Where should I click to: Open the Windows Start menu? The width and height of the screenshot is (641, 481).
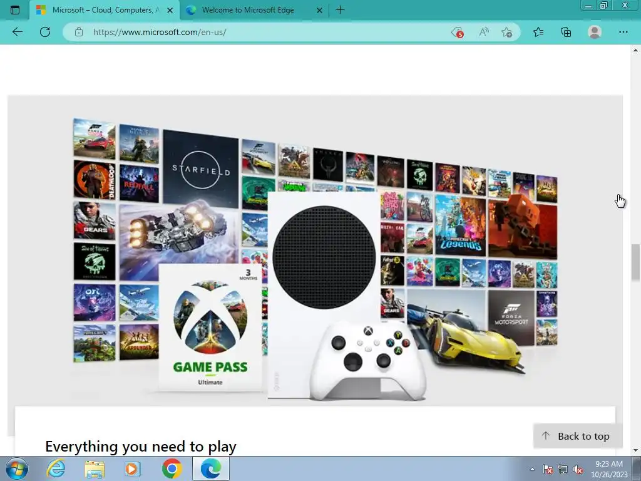tap(17, 468)
